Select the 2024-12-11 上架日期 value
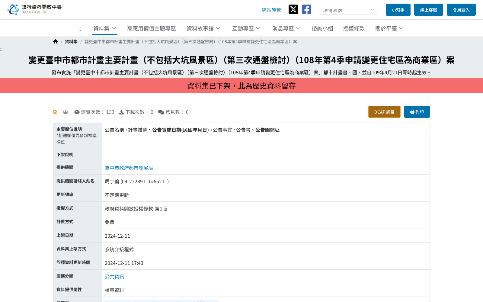The width and height of the screenshot is (483, 302). [117, 236]
